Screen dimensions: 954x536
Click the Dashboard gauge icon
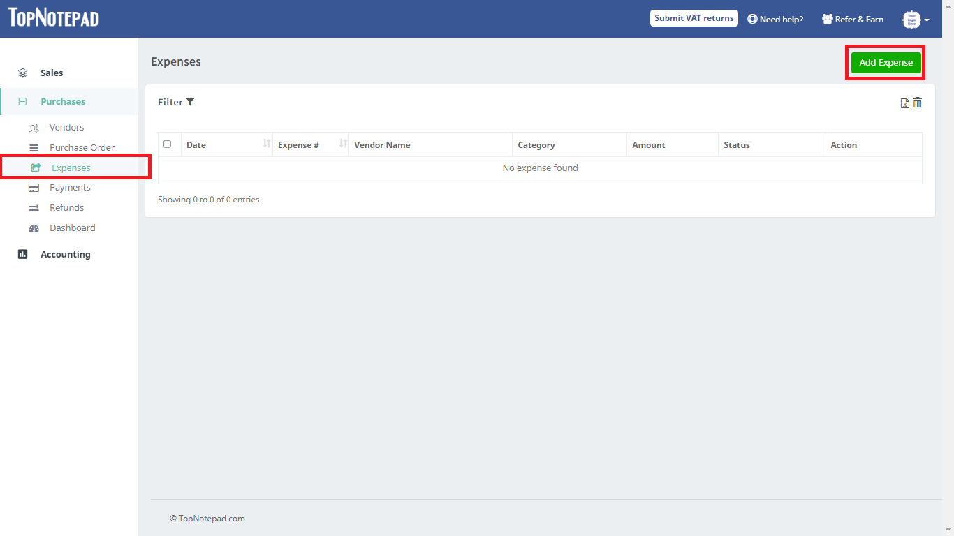click(34, 228)
